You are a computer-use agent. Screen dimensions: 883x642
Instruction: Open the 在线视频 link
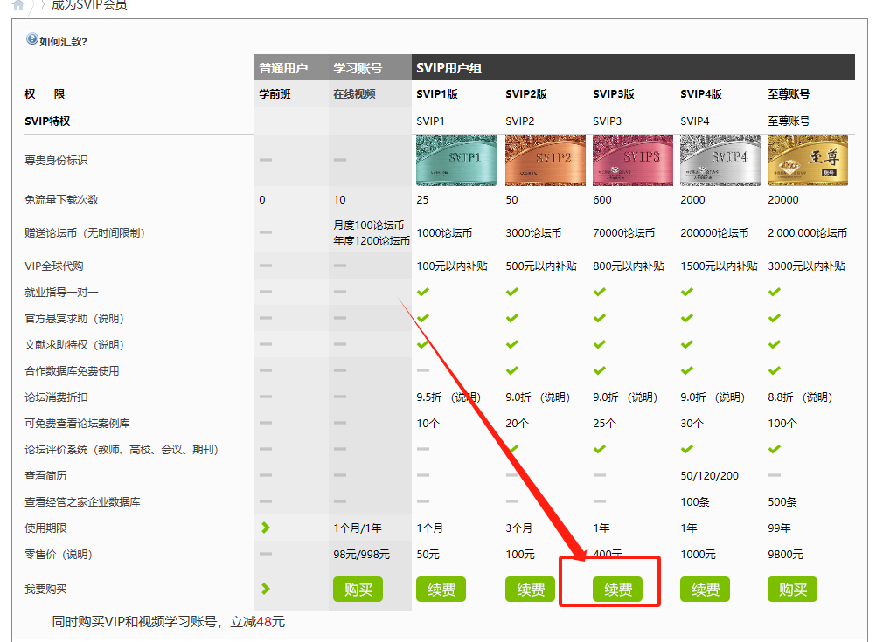pos(354,94)
